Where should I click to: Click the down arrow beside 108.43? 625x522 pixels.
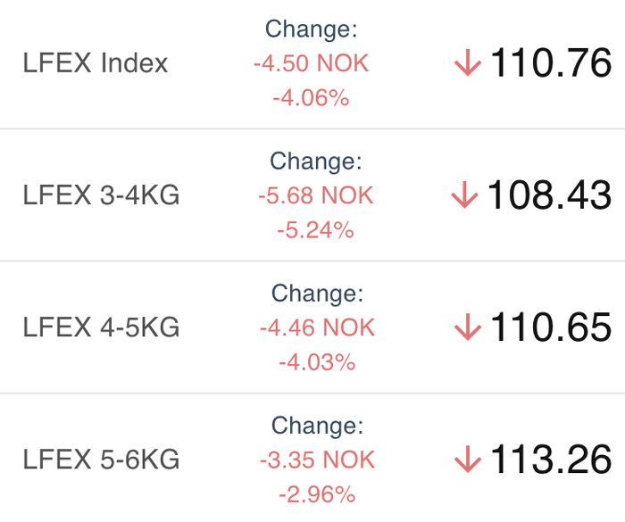click(x=464, y=195)
